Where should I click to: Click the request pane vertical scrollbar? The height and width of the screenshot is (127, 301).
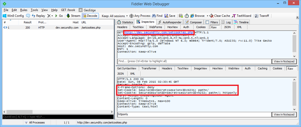click(294, 44)
